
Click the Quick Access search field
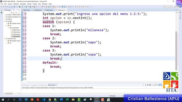pos(168,7)
